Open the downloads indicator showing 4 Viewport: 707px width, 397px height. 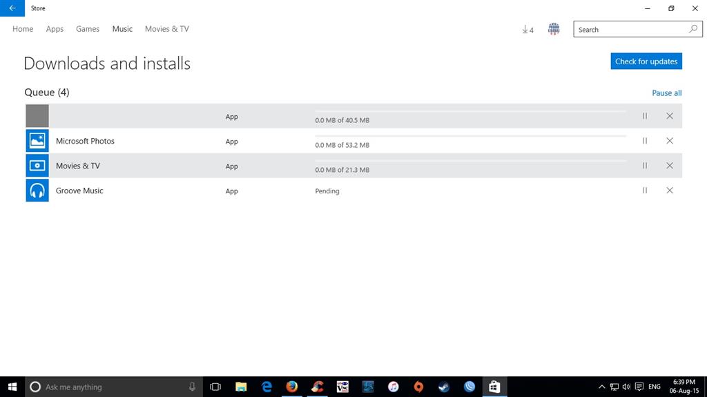click(x=527, y=29)
